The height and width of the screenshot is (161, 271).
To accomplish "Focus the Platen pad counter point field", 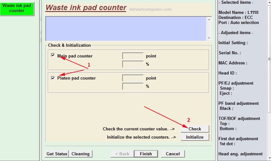I will coord(133,78).
